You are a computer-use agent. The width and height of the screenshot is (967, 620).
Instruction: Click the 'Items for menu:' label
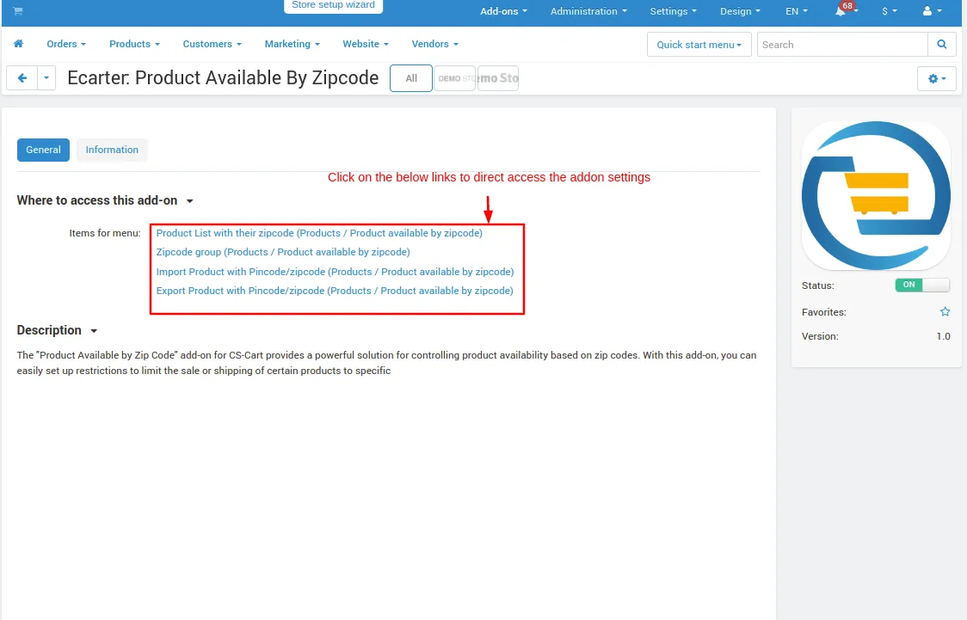click(x=105, y=233)
